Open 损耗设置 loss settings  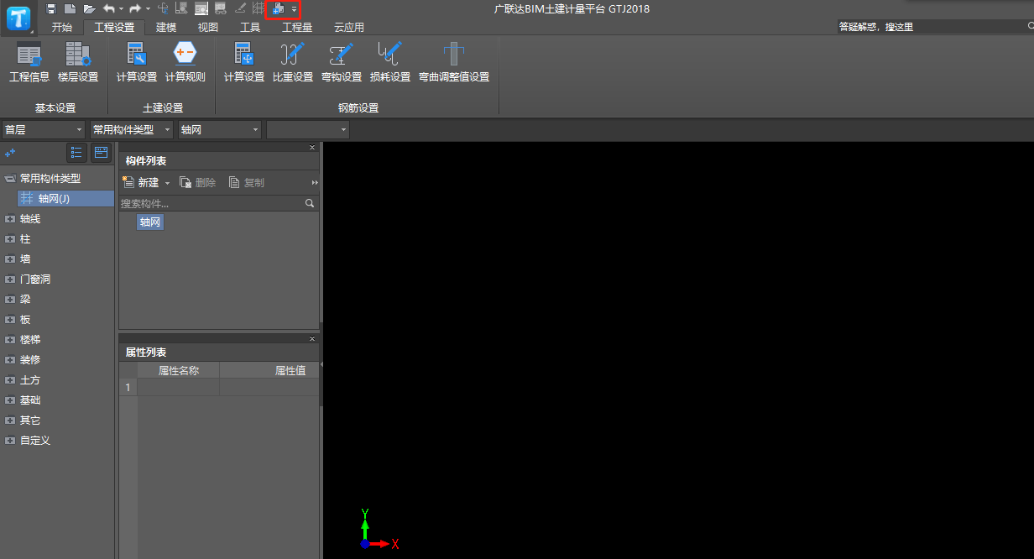coord(390,62)
